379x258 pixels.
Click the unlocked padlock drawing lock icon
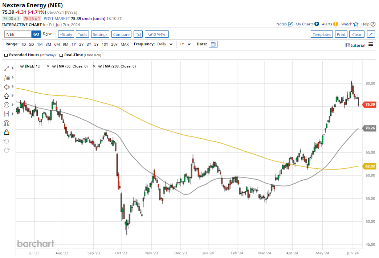(7, 132)
